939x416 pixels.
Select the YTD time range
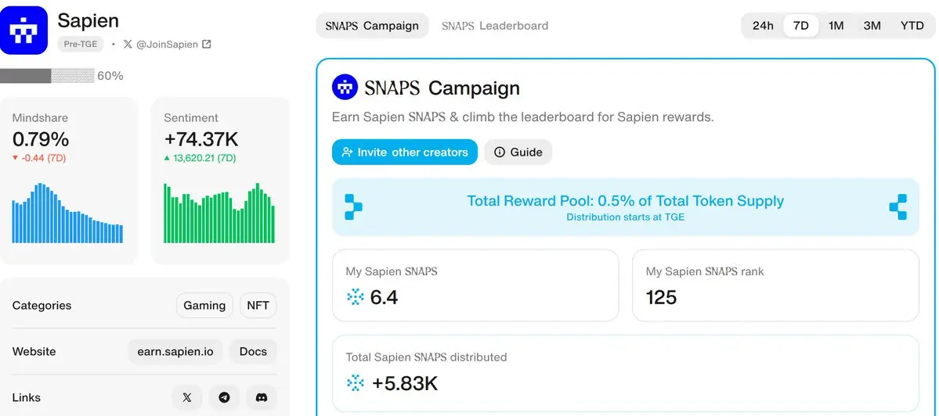click(x=912, y=26)
